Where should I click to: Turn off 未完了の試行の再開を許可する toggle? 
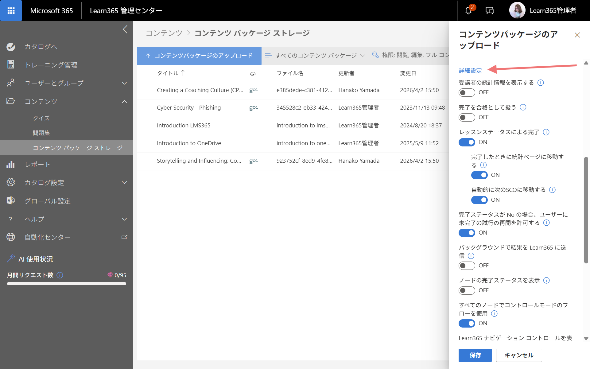467,233
